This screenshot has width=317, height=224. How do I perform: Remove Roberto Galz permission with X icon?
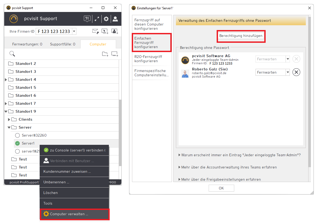(296, 72)
